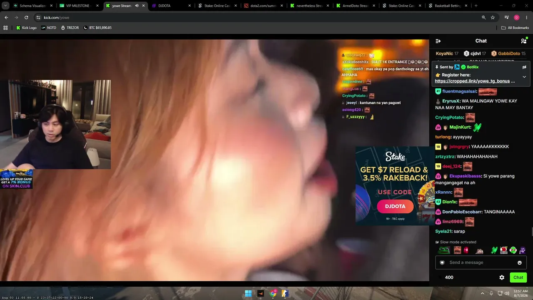
Task: Open the Chrome profile avatar
Action: (516, 17)
